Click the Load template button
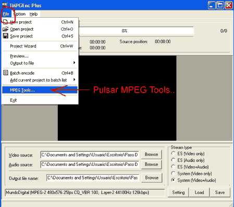 tap(199, 192)
